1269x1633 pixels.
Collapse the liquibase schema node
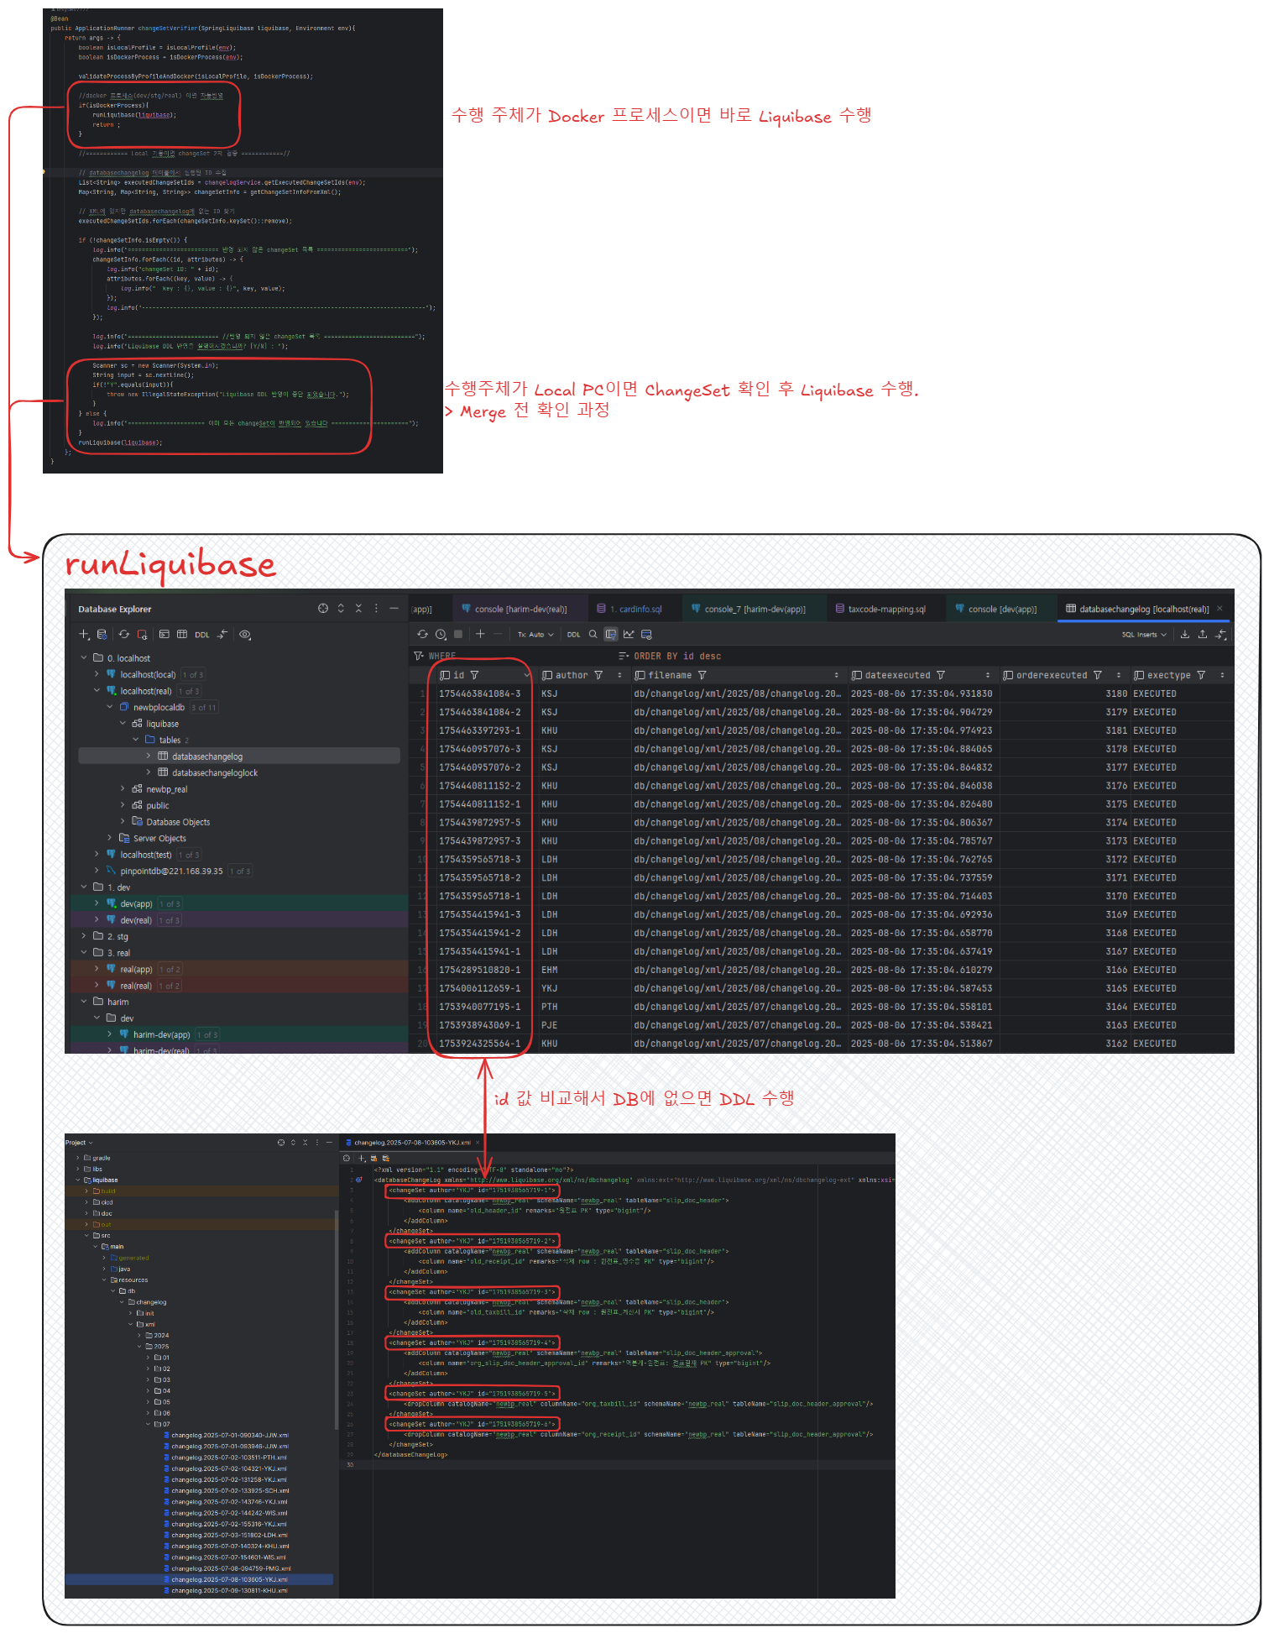[x=123, y=724]
